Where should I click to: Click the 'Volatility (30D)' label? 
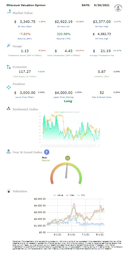[x=102, y=76]
